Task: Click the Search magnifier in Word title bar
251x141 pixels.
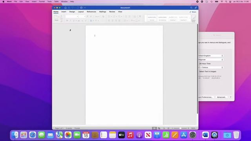Action: (191, 8)
